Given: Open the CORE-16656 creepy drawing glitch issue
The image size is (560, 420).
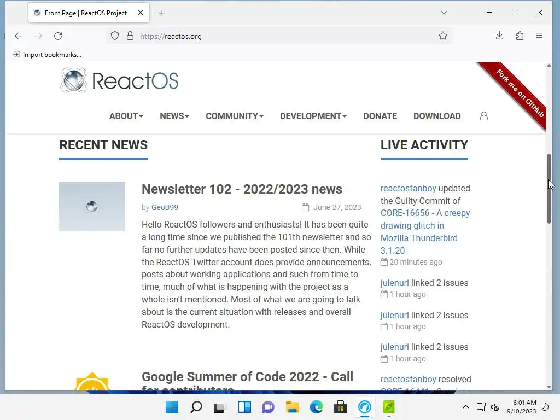Looking at the screenshot, I should (425, 232).
